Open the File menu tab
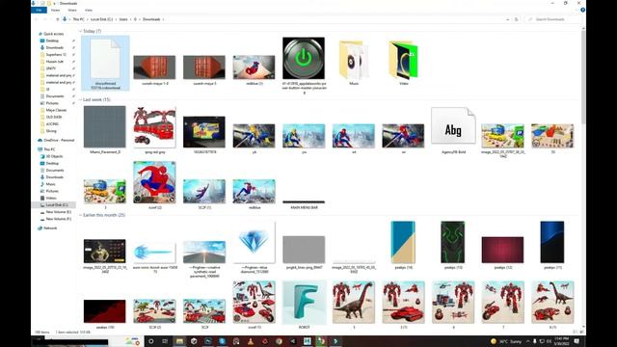Viewport: 617px width, 347px height. [39, 11]
